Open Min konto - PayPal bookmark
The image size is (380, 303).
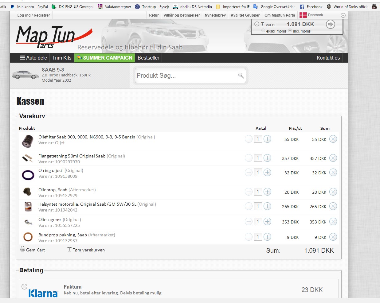click(29, 6)
